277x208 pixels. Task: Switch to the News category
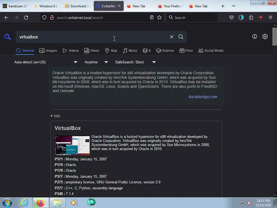point(91,51)
